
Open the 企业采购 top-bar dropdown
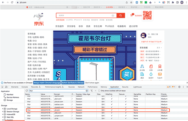point(110,7)
